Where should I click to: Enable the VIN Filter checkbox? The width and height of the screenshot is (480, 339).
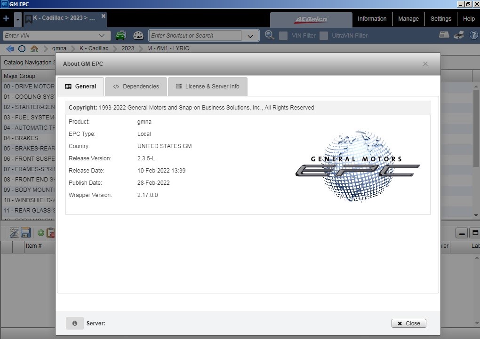point(283,35)
